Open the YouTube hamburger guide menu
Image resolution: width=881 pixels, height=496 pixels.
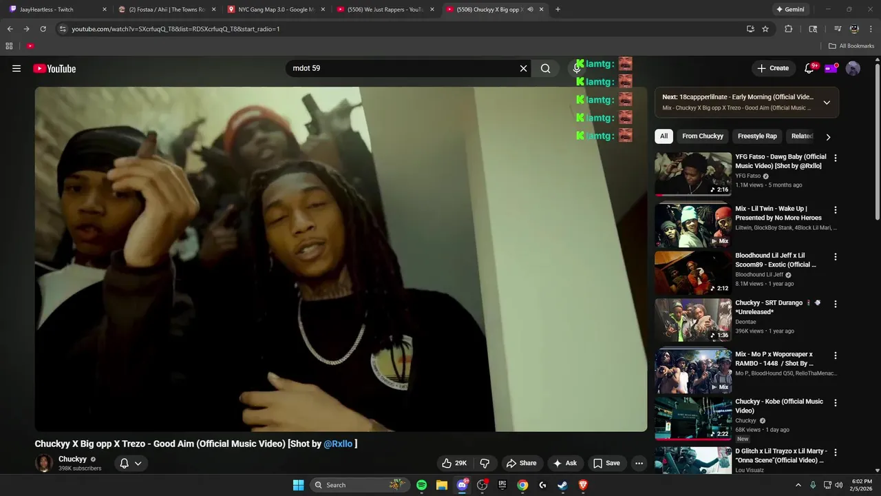(x=17, y=68)
